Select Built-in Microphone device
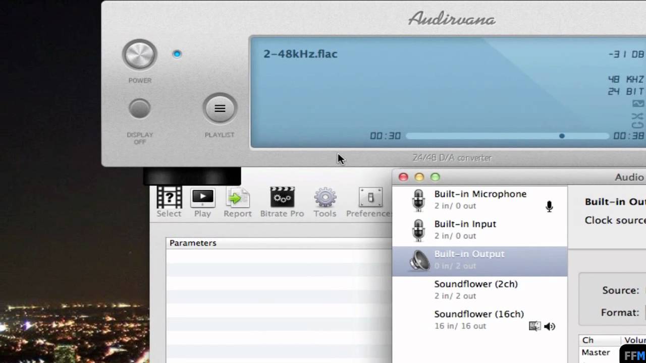 (x=480, y=200)
